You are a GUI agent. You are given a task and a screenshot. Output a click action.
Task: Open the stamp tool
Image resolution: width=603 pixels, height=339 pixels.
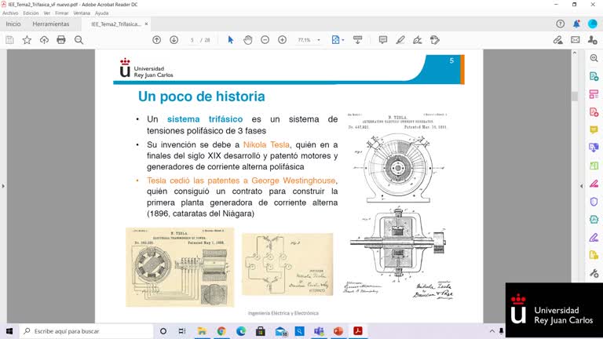pyautogui.click(x=434, y=40)
